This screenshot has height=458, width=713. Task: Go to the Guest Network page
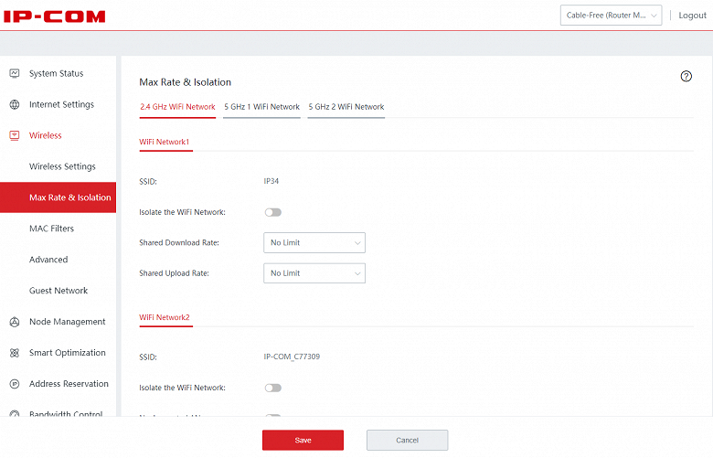[59, 291]
